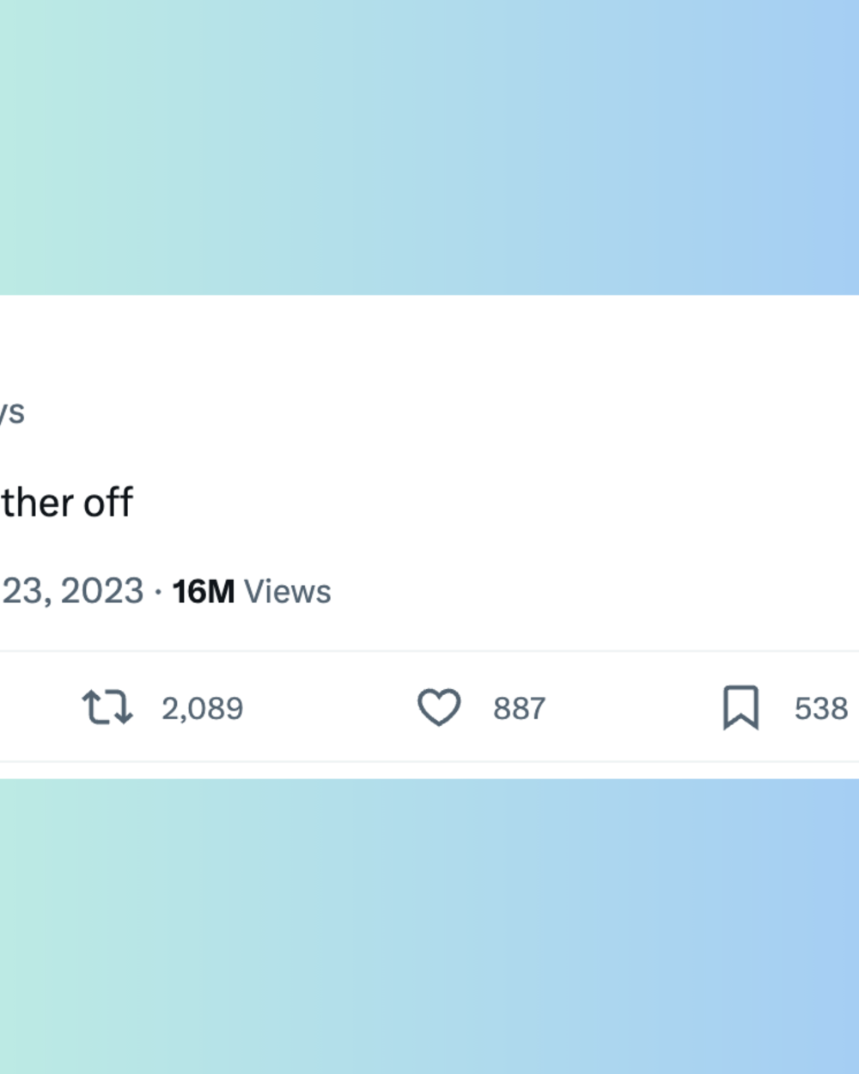Click the 538 bookmarks count
Screen dimensions: 859x1074
(x=821, y=709)
